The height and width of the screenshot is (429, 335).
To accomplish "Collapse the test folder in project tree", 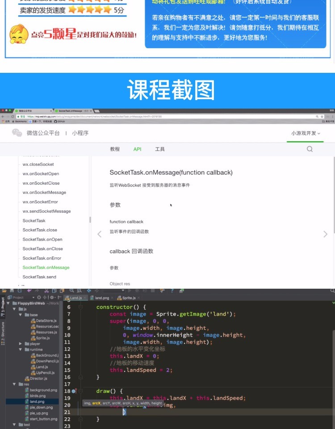I will pyautogui.click(x=14, y=425).
